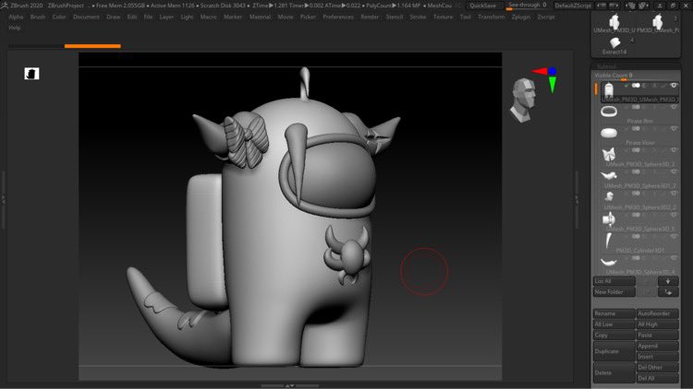Click the white silhouette thumbnail icon on the canvas left

tap(31, 74)
